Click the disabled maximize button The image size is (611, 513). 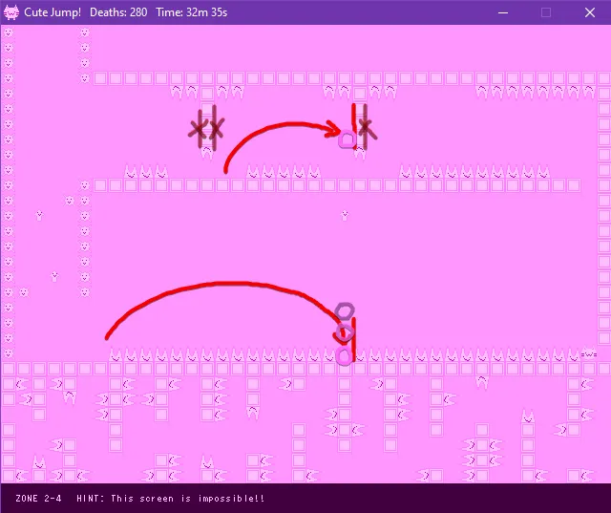click(x=546, y=12)
